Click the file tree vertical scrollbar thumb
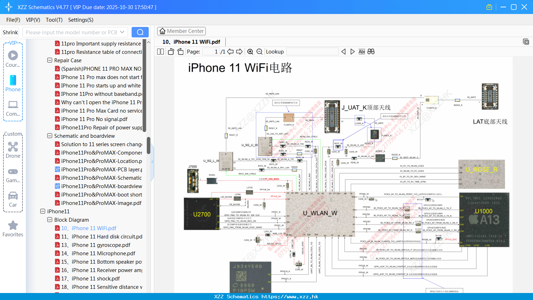 pos(148,145)
